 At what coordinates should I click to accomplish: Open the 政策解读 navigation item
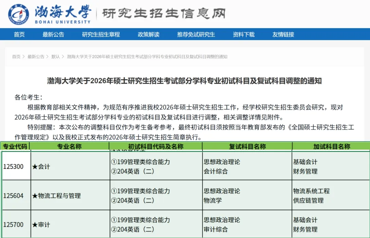click(149, 35)
